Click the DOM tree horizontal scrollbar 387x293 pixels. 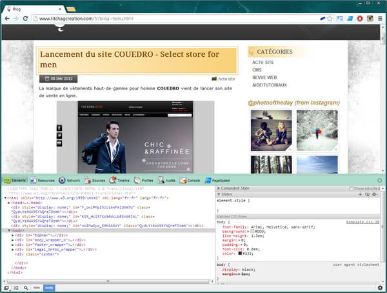click(x=108, y=281)
